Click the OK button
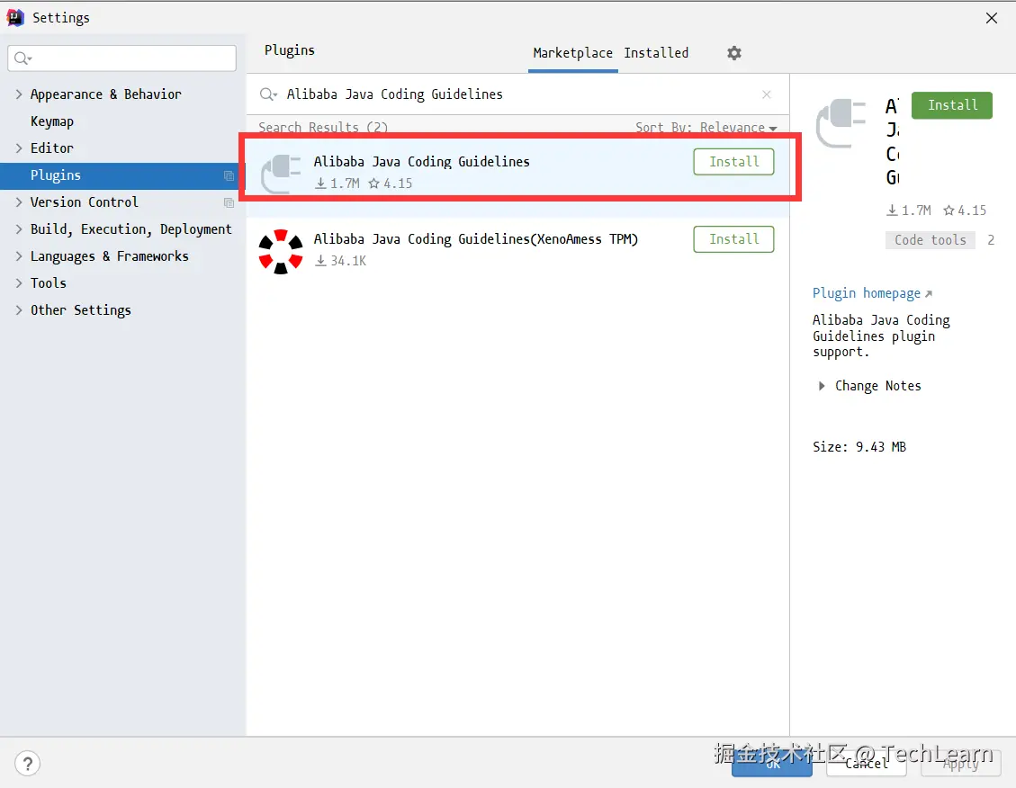1016x788 pixels. [772, 764]
